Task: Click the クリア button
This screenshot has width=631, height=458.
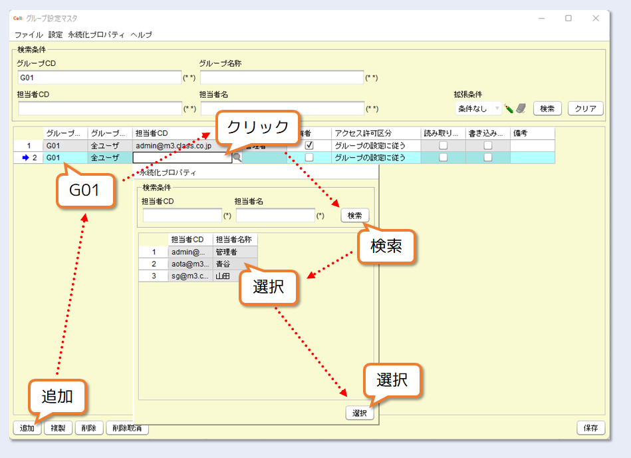Action: click(x=586, y=109)
